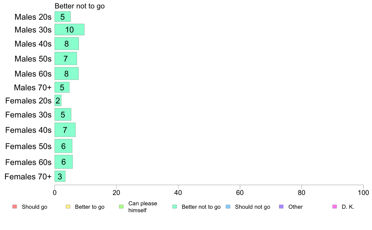Click the red Should go legend swatch

click(x=15, y=207)
